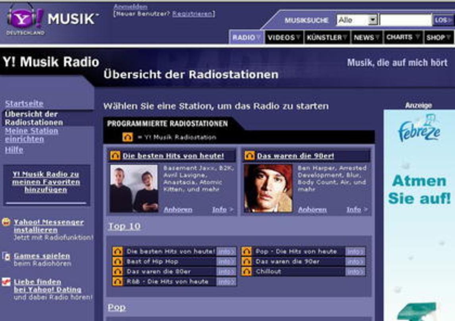
Task: Click 'Yahoo! Messenger installieren' link
Action: click(x=49, y=226)
